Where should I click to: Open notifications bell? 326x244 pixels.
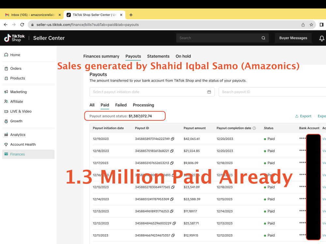(x=322, y=38)
